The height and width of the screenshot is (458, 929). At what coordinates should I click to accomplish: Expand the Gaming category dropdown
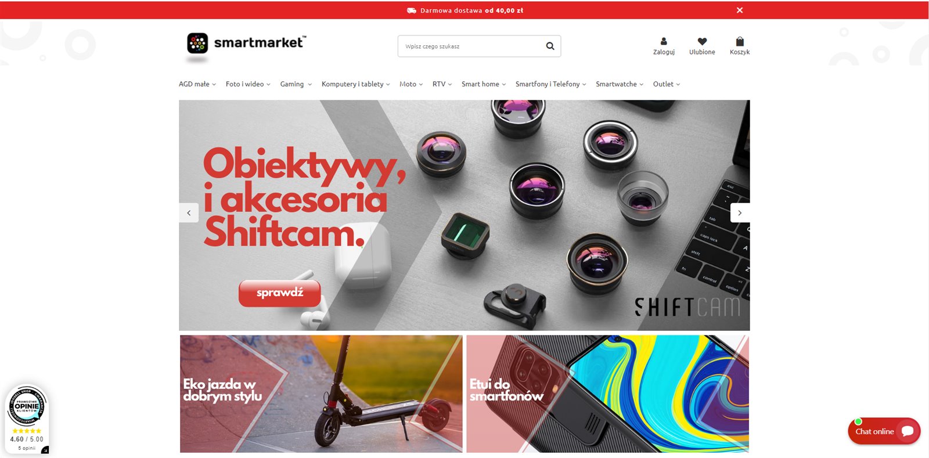click(x=296, y=84)
